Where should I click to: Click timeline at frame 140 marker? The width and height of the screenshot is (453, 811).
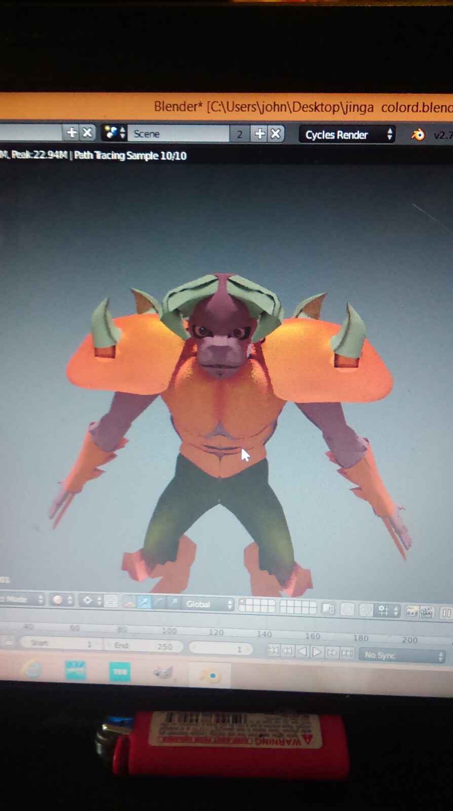[x=264, y=634]
